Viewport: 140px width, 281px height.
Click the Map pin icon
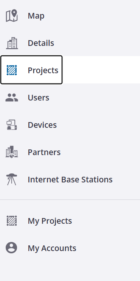pos(12,16)
